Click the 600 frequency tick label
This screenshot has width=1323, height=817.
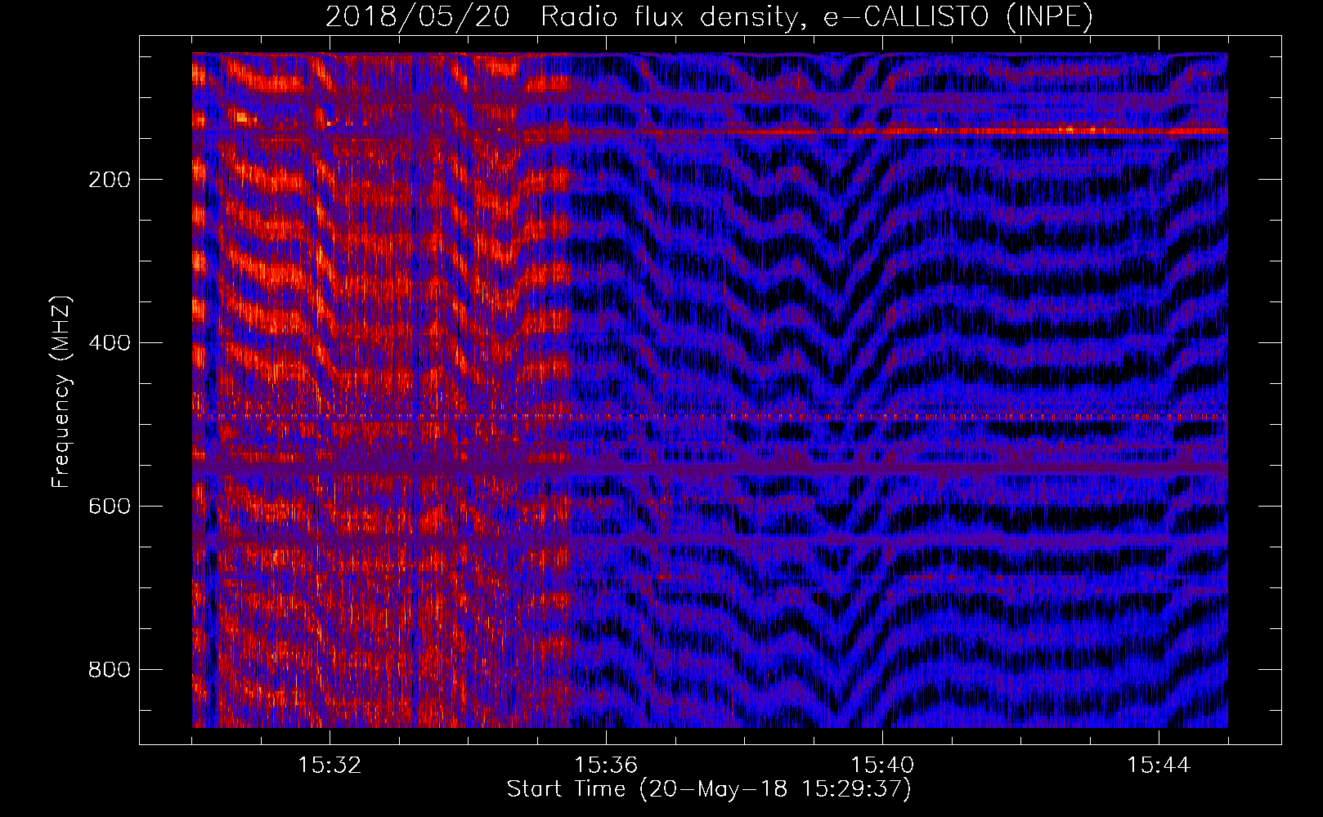[110, 507]
